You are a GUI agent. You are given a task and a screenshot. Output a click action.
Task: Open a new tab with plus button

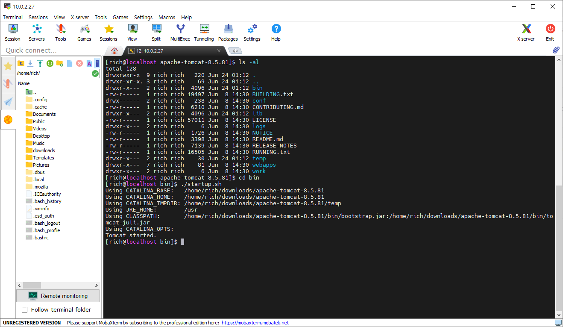(235, 51)
